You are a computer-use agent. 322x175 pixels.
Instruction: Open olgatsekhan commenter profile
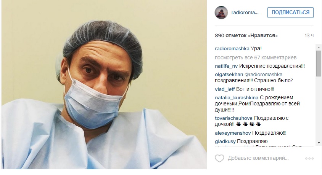click(229, 74)
